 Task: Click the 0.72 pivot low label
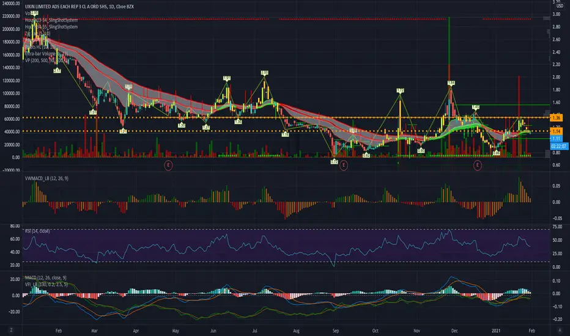tap(335, 162)
